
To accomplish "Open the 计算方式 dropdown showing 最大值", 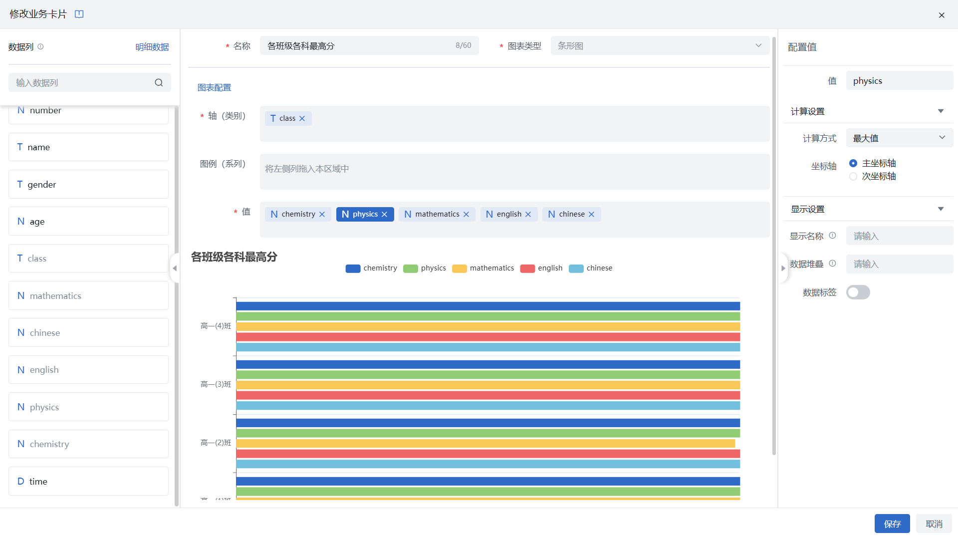I will point(899,138).
